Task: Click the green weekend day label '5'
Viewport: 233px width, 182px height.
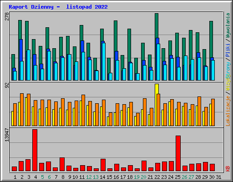Action: click(42, 177)
